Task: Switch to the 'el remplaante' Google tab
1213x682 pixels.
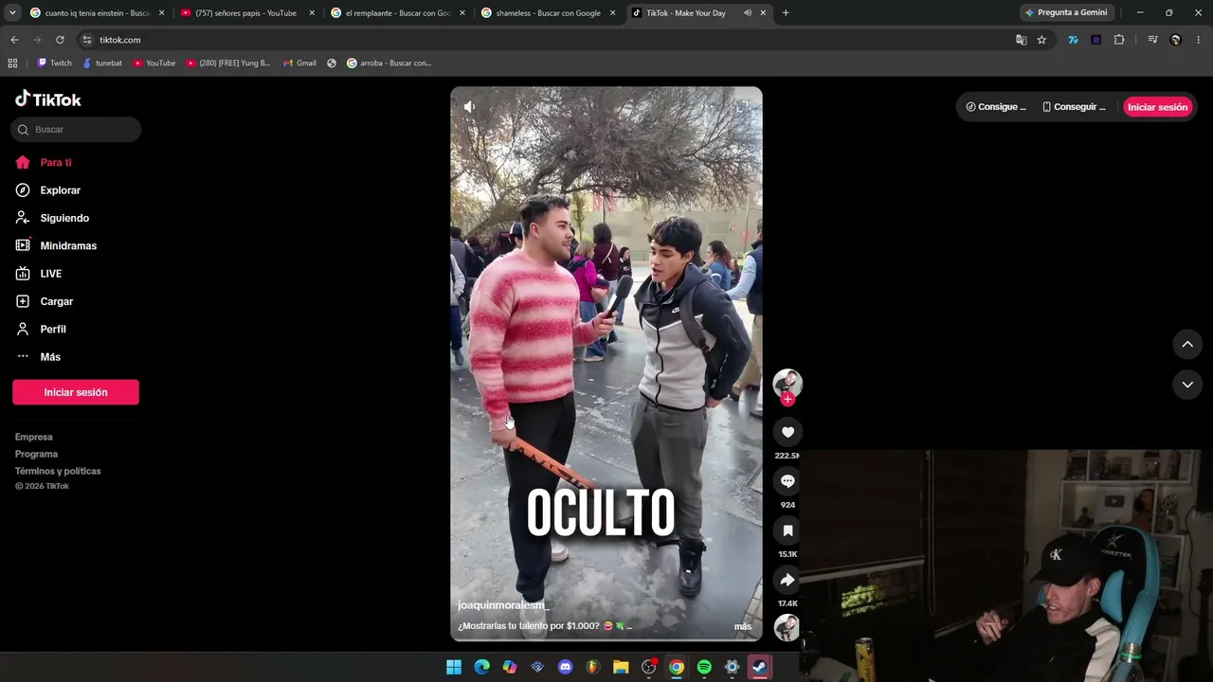Action: pos(398,13)
